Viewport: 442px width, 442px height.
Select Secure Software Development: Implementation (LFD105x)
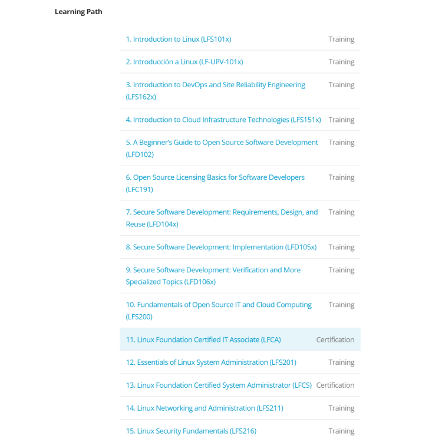coord(221,247)
